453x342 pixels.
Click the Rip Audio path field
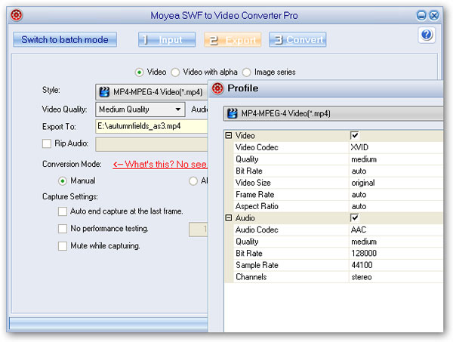(x=152, y=144)
